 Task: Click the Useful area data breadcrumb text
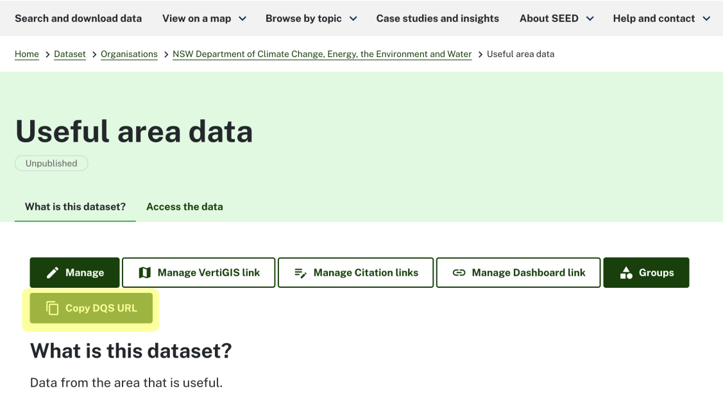(x=520, y=54)
